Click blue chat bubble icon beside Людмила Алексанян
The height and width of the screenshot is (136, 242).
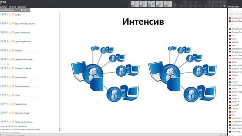pyautogui.click(x=5, y=122)
